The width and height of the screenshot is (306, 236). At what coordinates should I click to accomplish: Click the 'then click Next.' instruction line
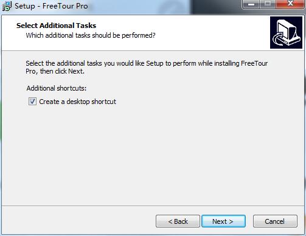(62, 71)
